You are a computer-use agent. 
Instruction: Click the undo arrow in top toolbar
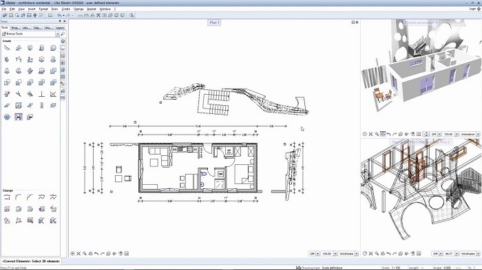tap(59, 15)
